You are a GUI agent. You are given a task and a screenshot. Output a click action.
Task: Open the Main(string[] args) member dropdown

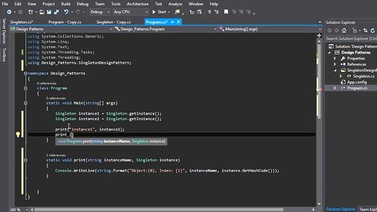pos(270,29)
